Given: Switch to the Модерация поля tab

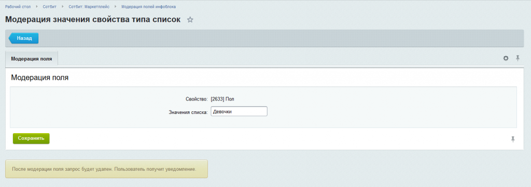Looking at the screenshot, I should coord(32,59).
